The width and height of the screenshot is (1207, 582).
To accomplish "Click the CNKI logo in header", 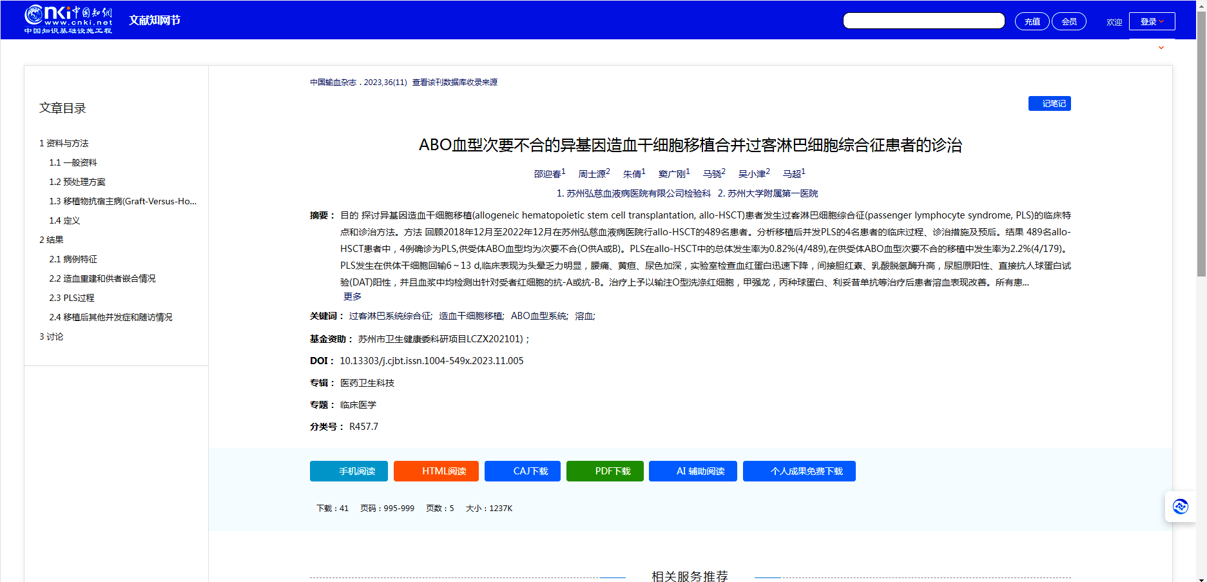I will (x=68, y=19).
